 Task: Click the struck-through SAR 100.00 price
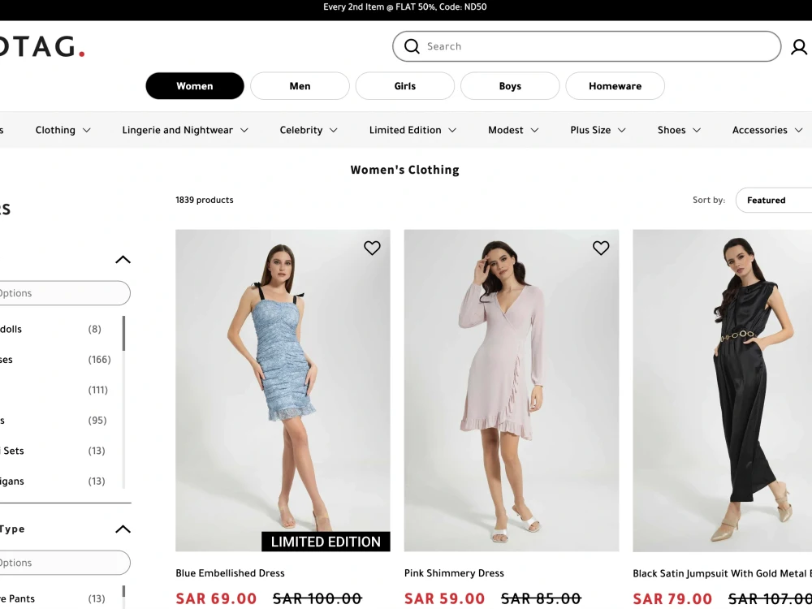[317, 598]
